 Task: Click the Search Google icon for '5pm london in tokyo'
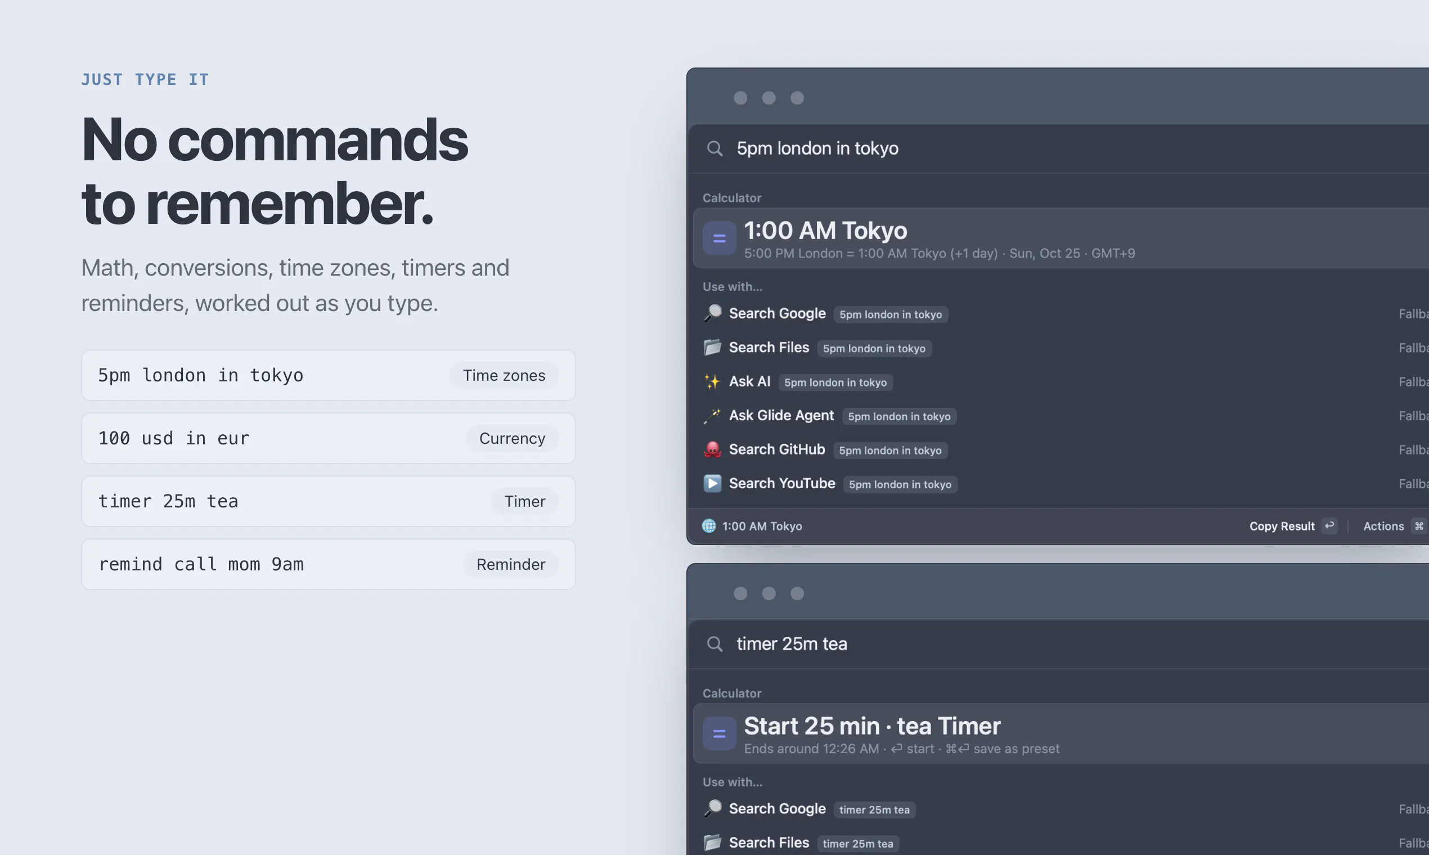(713, 313)
